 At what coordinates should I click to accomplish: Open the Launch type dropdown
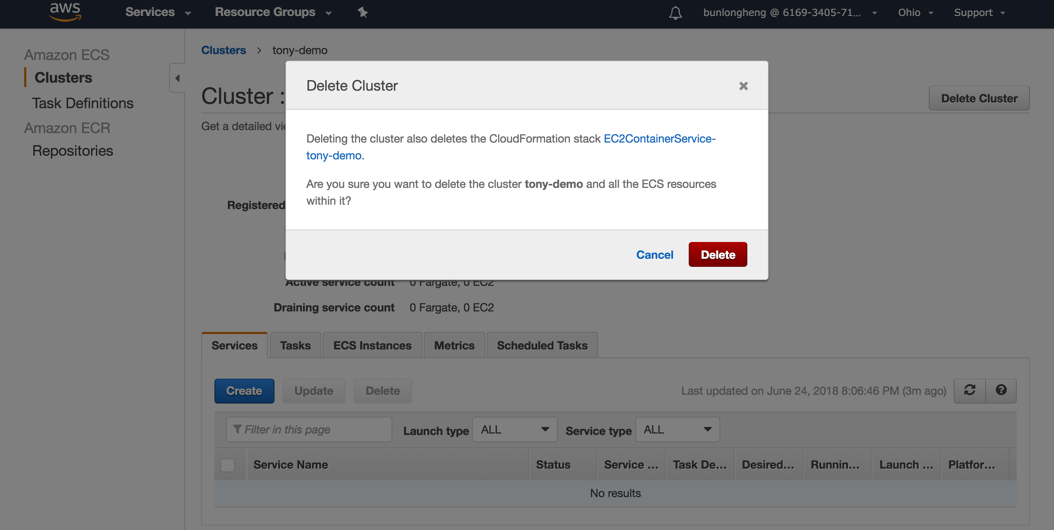pyautogui.click(x=514, y=429)
